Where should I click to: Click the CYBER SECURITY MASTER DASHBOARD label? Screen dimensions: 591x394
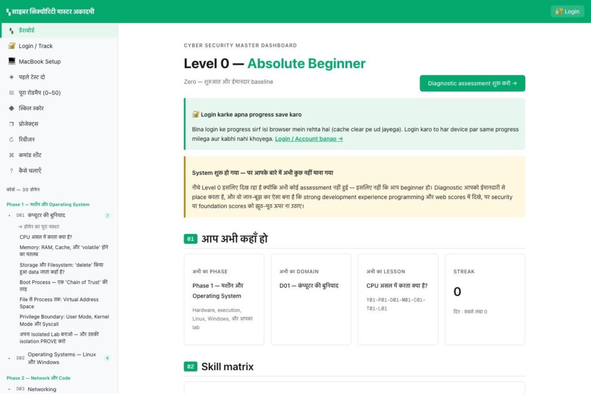(x=241, y=46)
